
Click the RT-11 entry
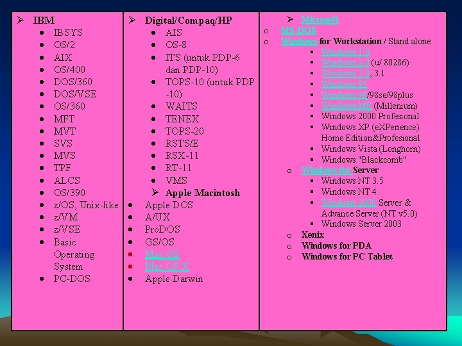pyautogui.click(x=178, y=168)
